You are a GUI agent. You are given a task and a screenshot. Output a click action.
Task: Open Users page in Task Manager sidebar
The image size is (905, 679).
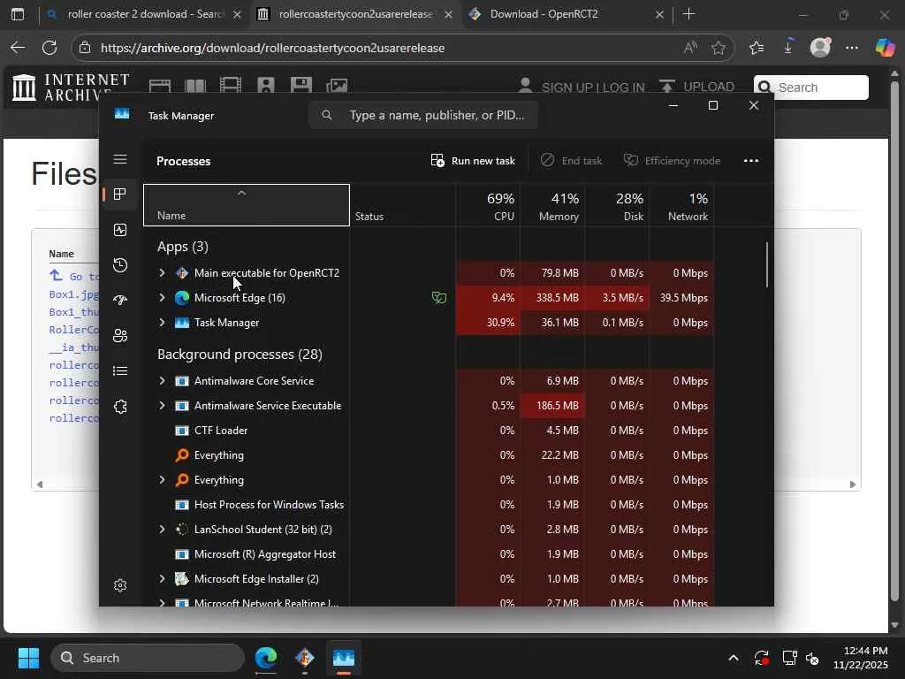tap(120, 335)
